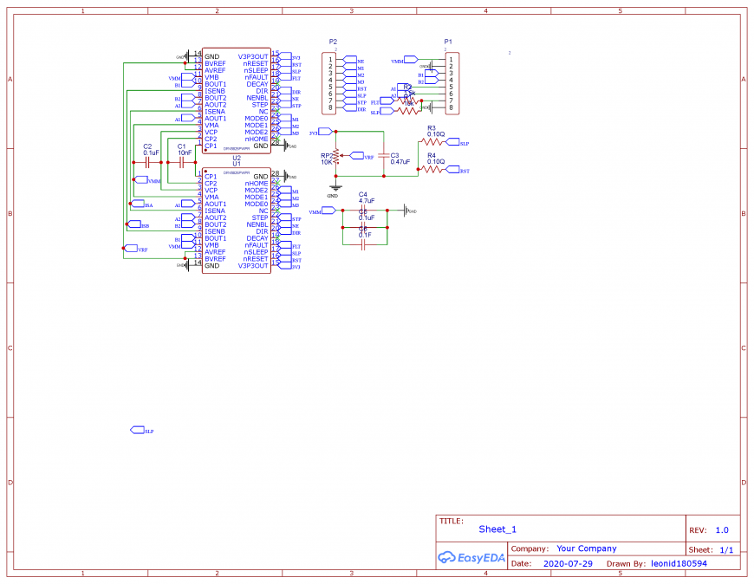Select capacitor C3 0.47uF symbol

(x=384, y=155)
